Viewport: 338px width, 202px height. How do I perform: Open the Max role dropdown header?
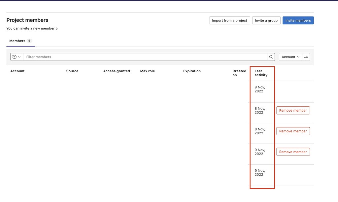147,71
